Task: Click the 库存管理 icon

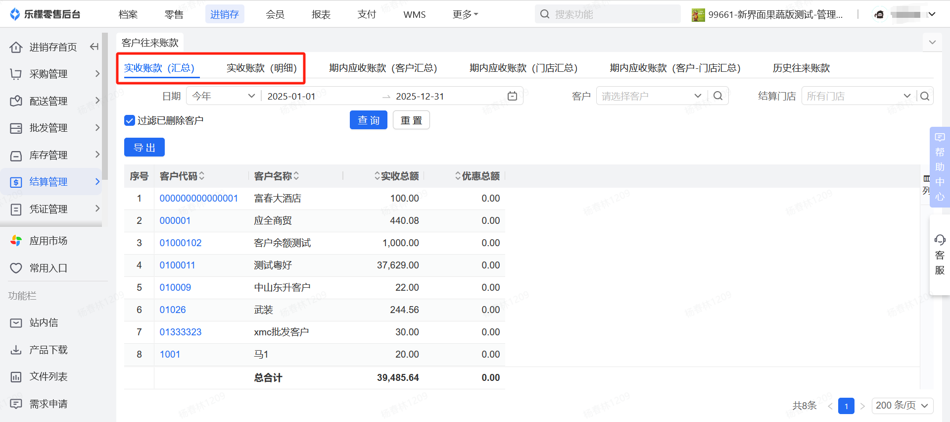Action: click(16, 156)
